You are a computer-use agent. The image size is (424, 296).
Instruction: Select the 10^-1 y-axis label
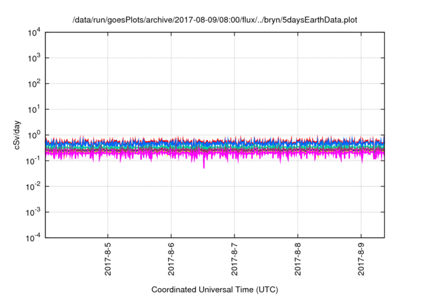point(33,161)
